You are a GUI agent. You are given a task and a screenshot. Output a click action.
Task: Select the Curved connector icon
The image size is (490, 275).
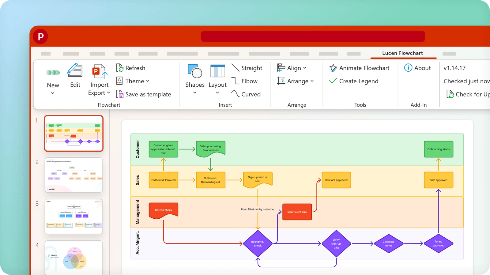pos(235,94)
